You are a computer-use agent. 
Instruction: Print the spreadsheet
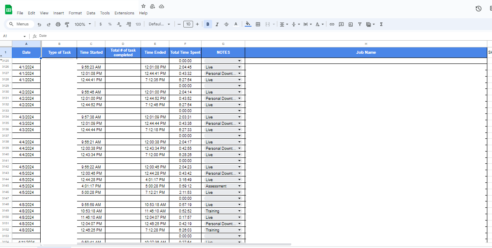[x=58, y=24]
